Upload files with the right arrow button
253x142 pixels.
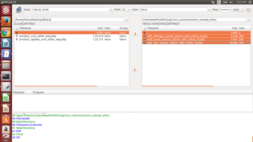point(135,34)
